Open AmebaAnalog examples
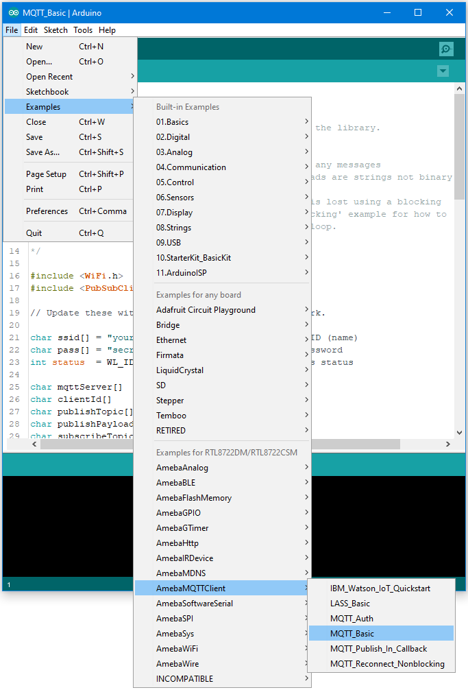468x690 pixels. (223, 468)
